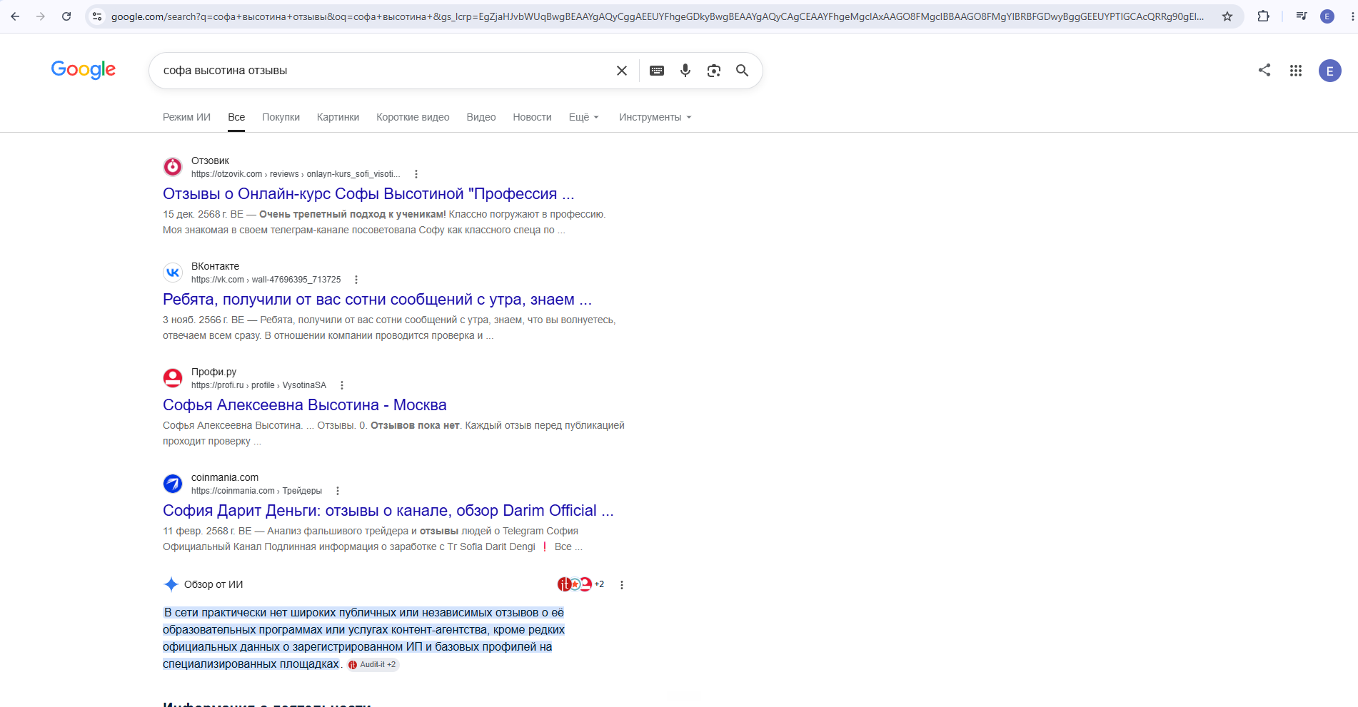Screen dimensions: 1358x707
Task: Click the Профи.ру site favicon
Action: (173, 378)
